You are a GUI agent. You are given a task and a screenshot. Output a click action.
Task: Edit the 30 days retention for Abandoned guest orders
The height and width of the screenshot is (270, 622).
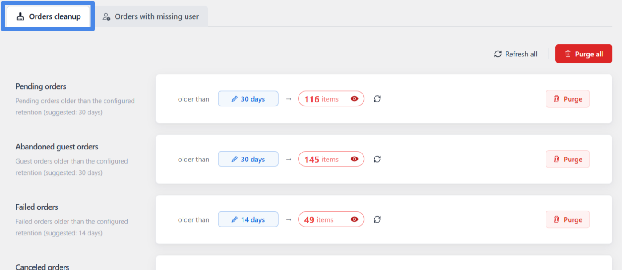click(248, 159)
